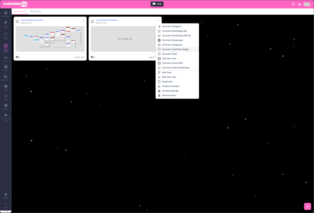Open the Tickets section
This screenshot has height=213, width=314.
point(5,87)
